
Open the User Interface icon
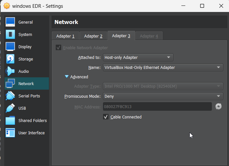(10, 133)
